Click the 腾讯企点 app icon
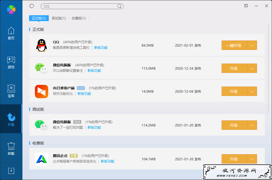 [x=42, y=159]
